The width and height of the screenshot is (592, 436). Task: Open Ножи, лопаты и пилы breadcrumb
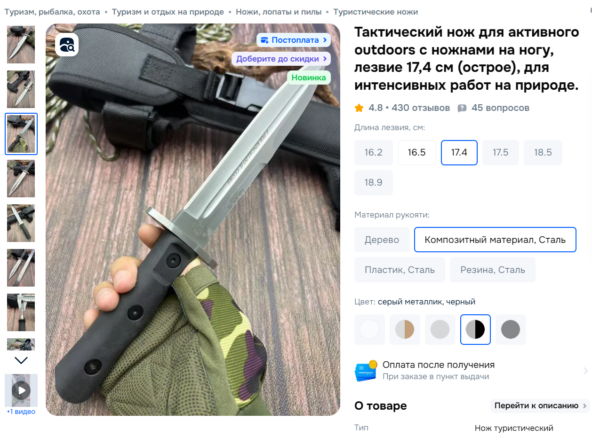(x=279, y=12)
